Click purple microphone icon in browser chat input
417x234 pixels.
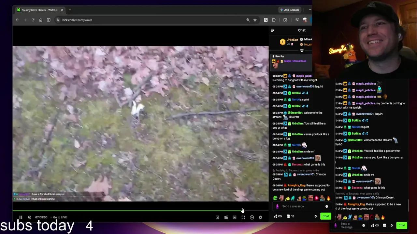click(277, 206)
